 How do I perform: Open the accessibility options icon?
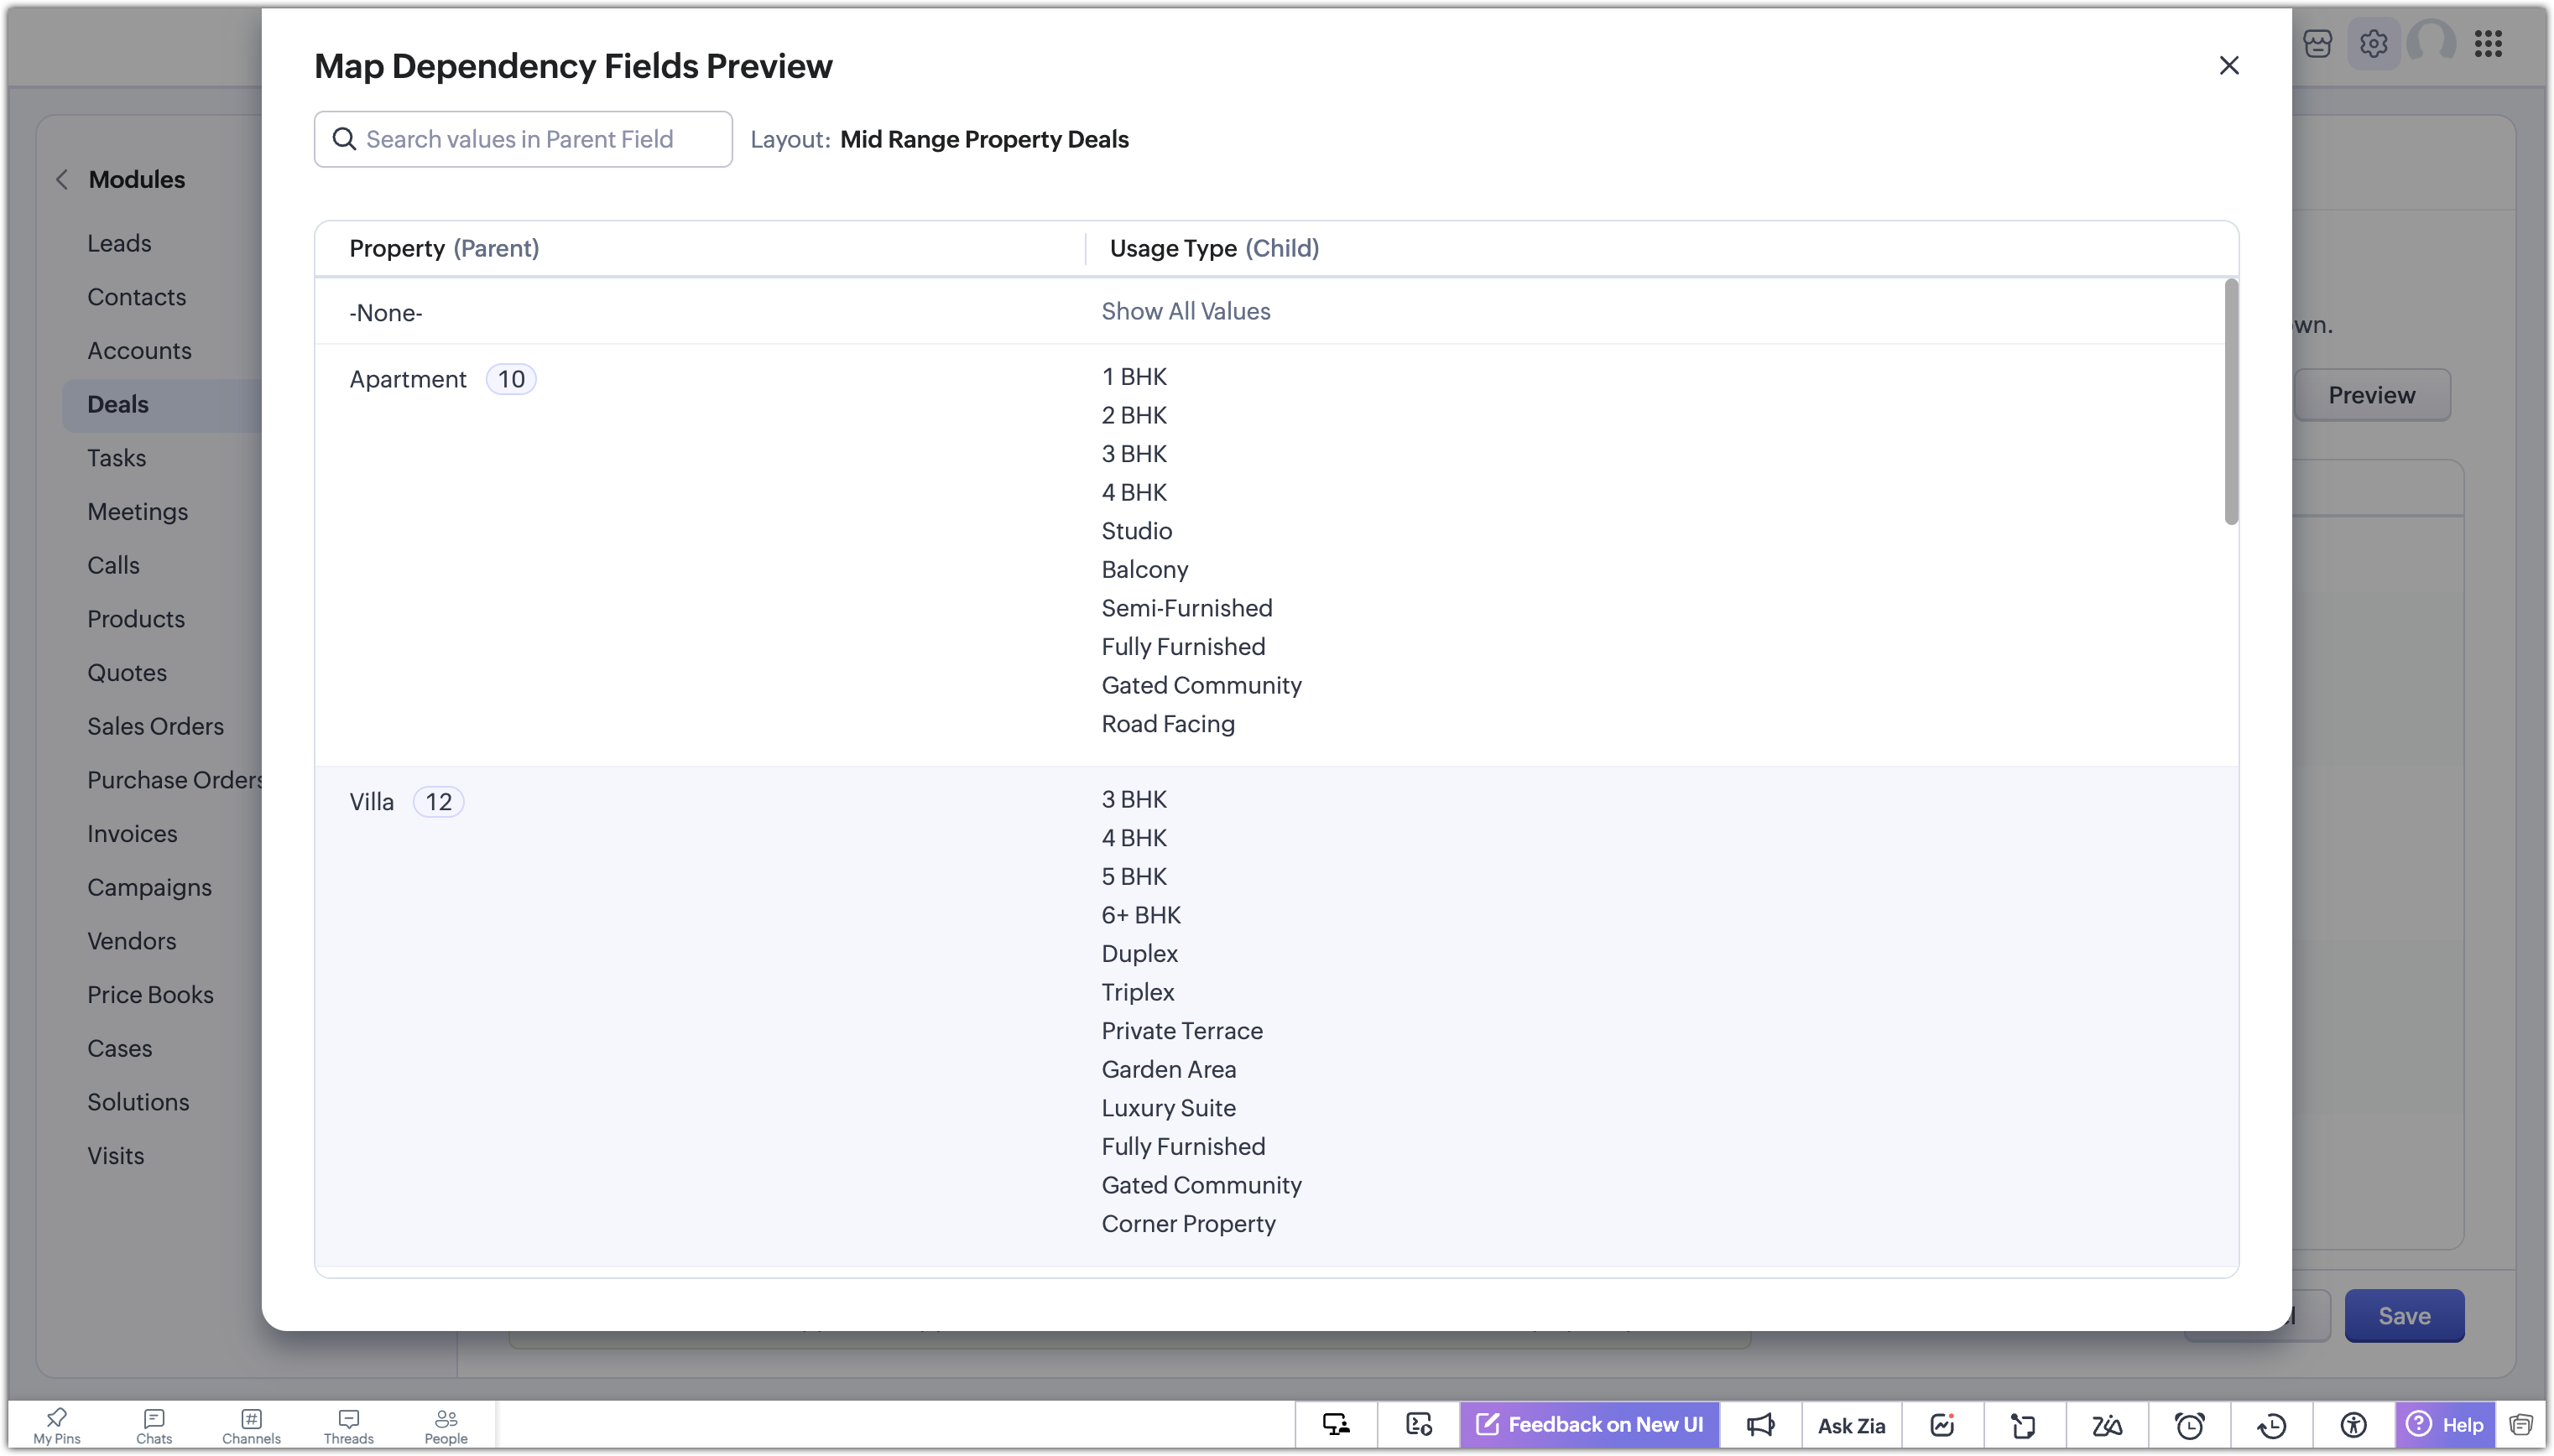tap(2353, 1424)
